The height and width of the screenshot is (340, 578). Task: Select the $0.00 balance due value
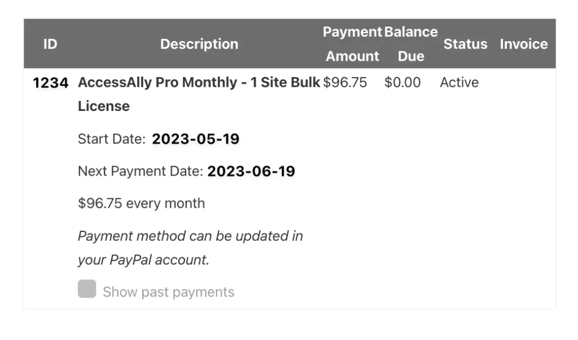coord(402,82)
